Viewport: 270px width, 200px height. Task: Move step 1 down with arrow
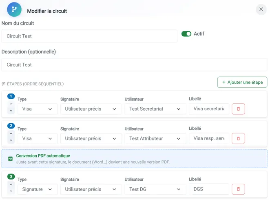coord(11,111)
